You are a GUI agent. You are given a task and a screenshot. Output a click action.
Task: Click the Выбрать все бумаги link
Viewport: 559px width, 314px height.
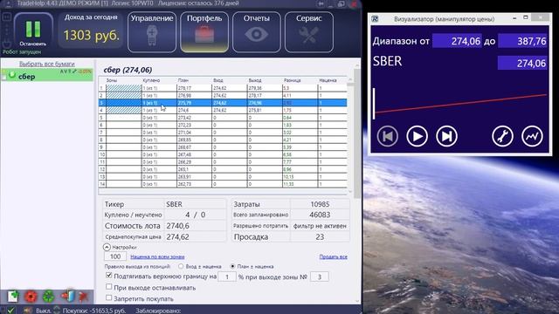[x=46, y=64]
